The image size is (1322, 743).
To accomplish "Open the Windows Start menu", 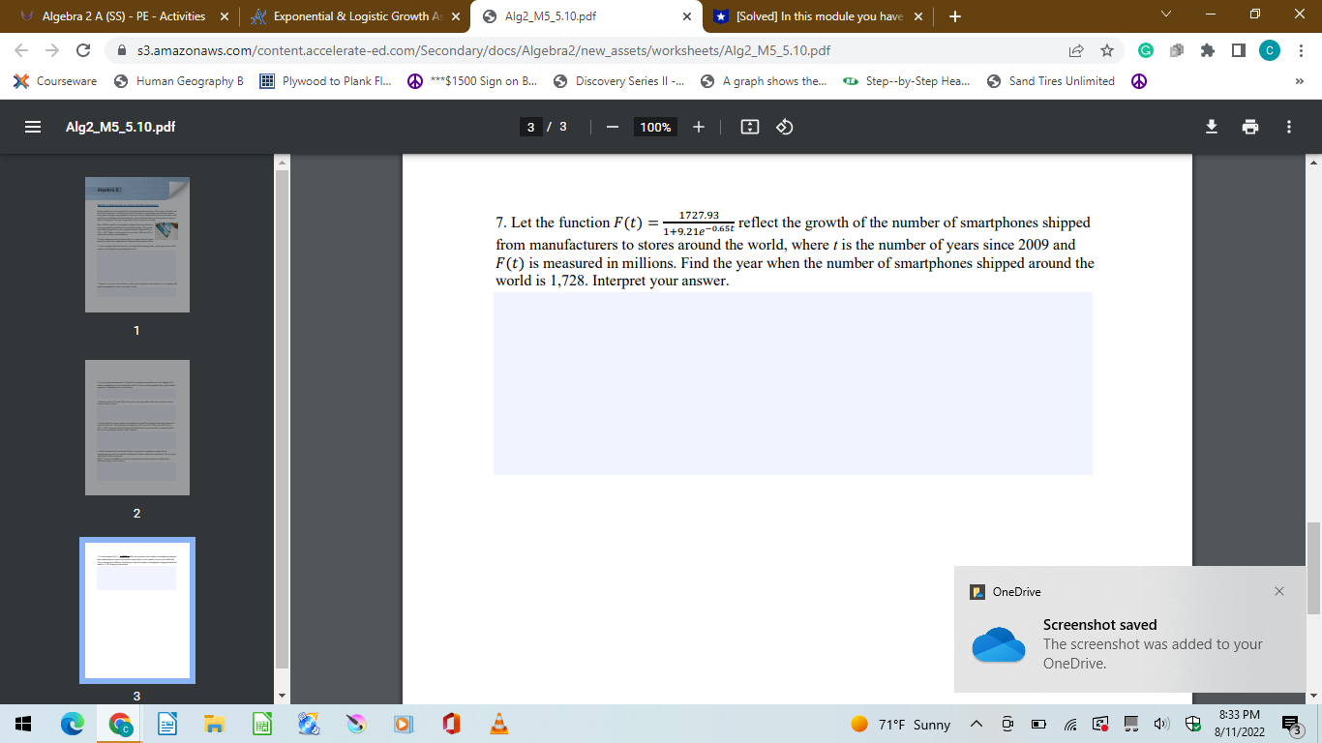I will (x=23, y=724).
